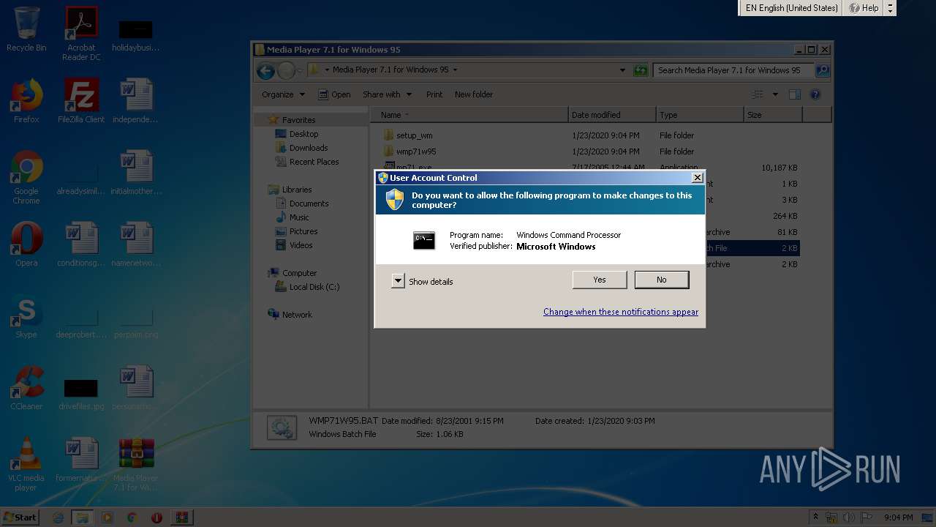The image size is (936, 527).
Task: Sort by the Date modified column
Action: [612, 115]
